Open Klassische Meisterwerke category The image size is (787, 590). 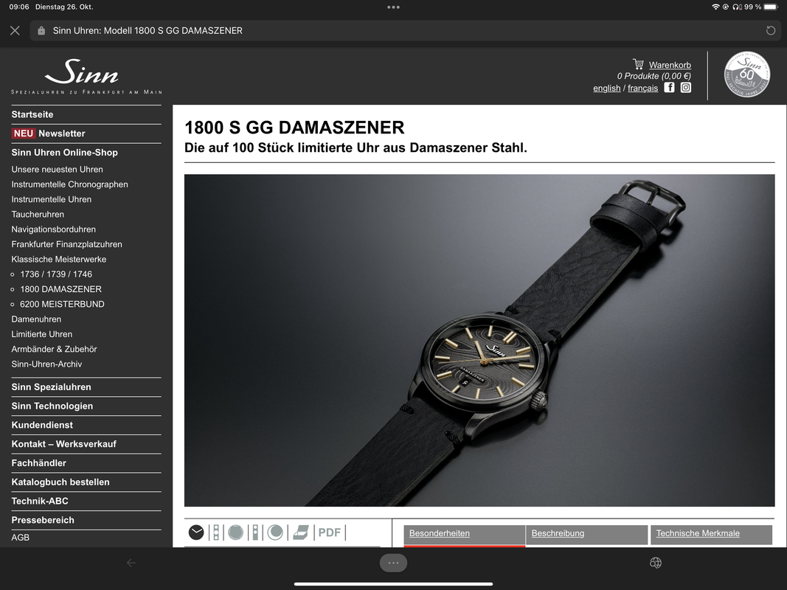point(59,260)
